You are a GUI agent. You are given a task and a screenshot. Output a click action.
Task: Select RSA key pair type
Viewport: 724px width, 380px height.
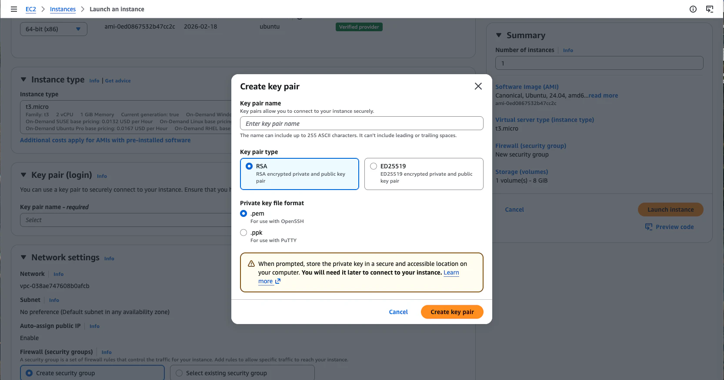tap(300, 174)
